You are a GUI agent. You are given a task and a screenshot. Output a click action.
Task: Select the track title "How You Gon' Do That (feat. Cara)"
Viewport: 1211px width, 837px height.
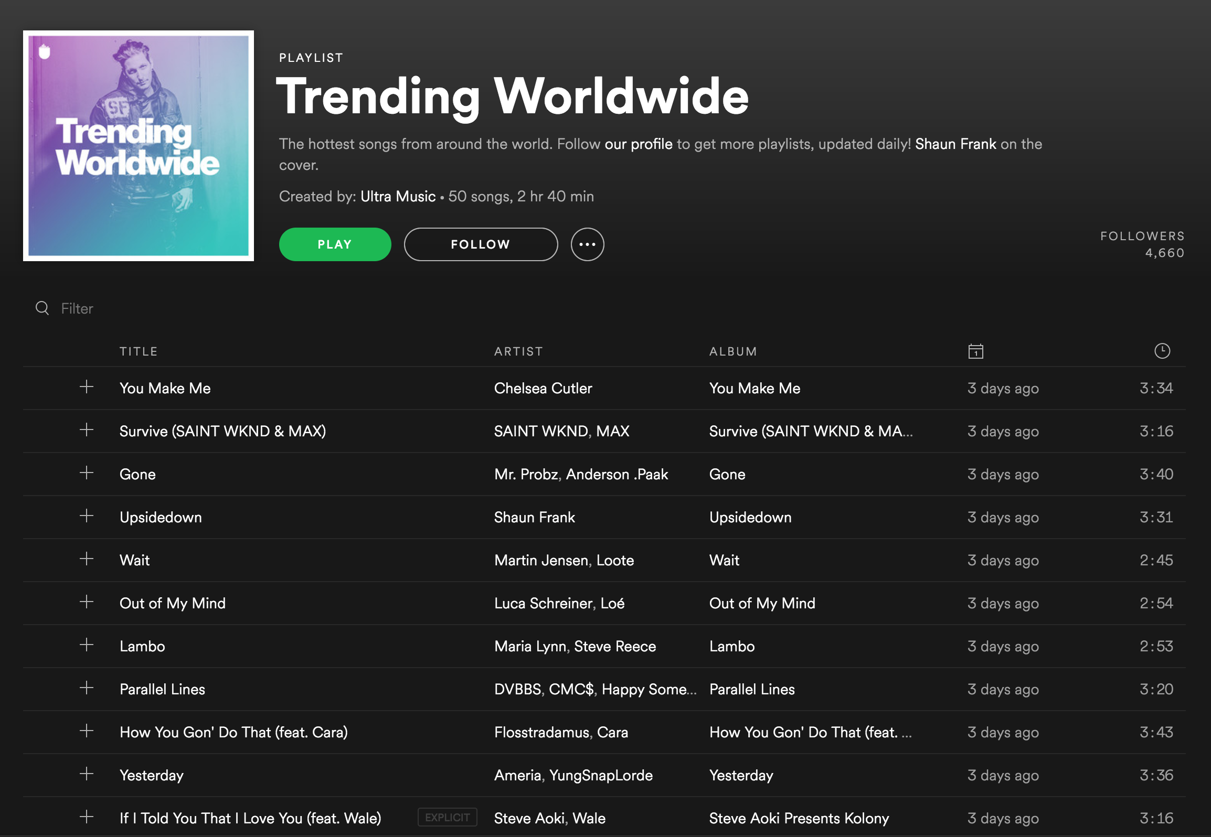coord(233,733)
